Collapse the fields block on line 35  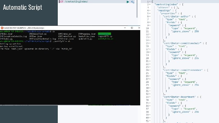tap(150, 103)
